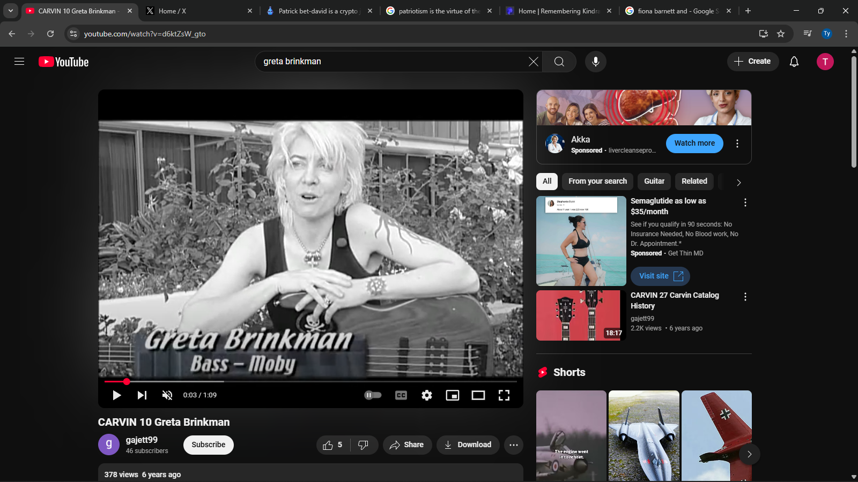Skip to the next video

pyautogui.click(x=142, y=395)
